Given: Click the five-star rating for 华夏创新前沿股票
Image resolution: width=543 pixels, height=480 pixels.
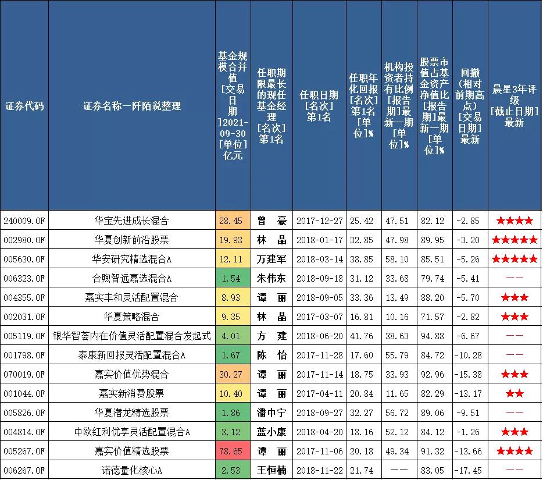Looking at the screenshot, I should click(x=514, y=239).
